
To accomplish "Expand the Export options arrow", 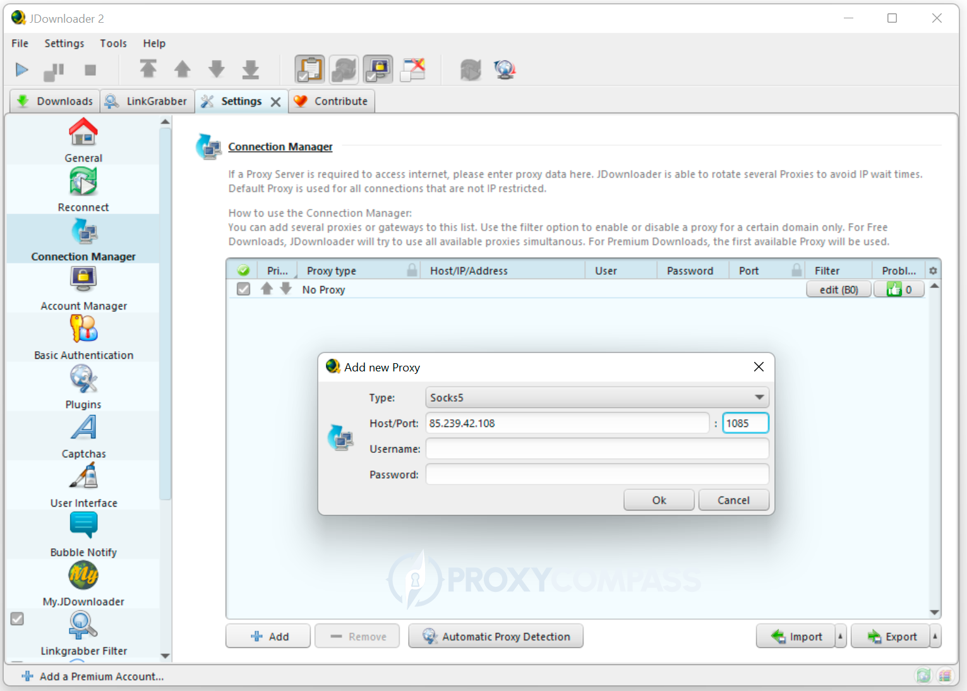I will point(935,636).
